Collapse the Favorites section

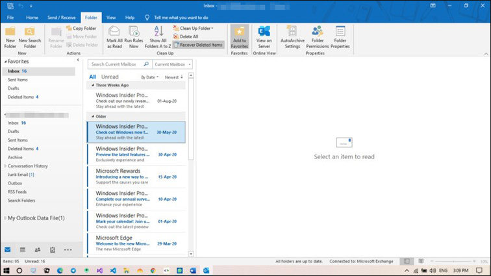(5, 62)
